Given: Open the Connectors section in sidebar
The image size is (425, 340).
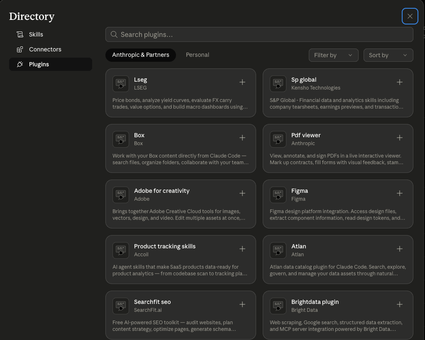Looking at the screenshot, I should (x=50, y=49).
